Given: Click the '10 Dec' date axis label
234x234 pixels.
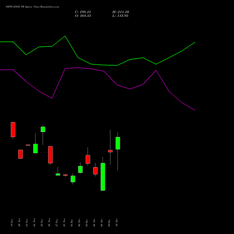Looking at the screenshot, I should point(117,223).
